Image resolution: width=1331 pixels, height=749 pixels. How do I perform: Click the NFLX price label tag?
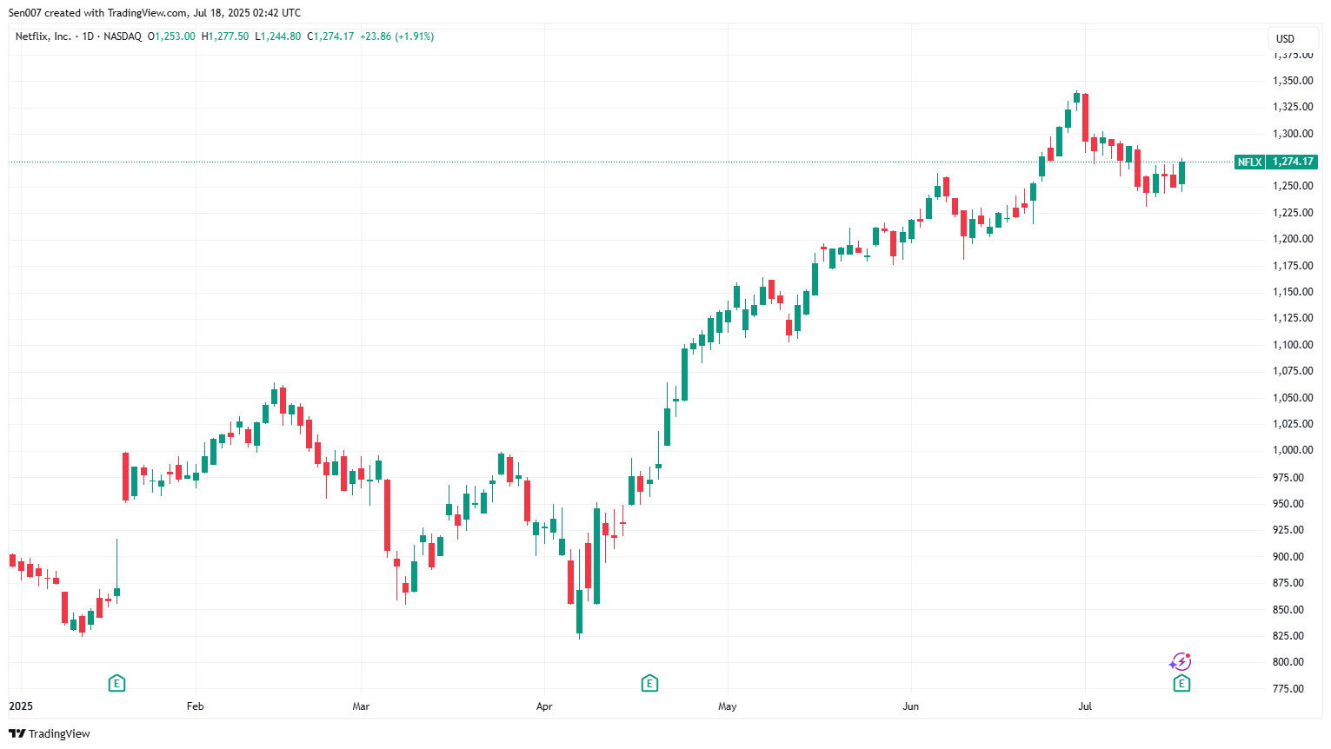coord(1250,162)
